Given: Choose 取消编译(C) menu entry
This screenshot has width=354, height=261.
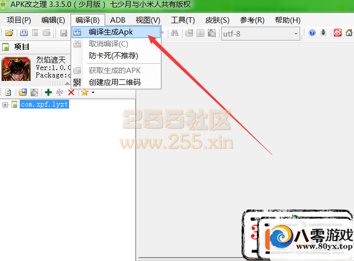Looking at the screenshot, I should pyautogui.click(x=116, y=44).
